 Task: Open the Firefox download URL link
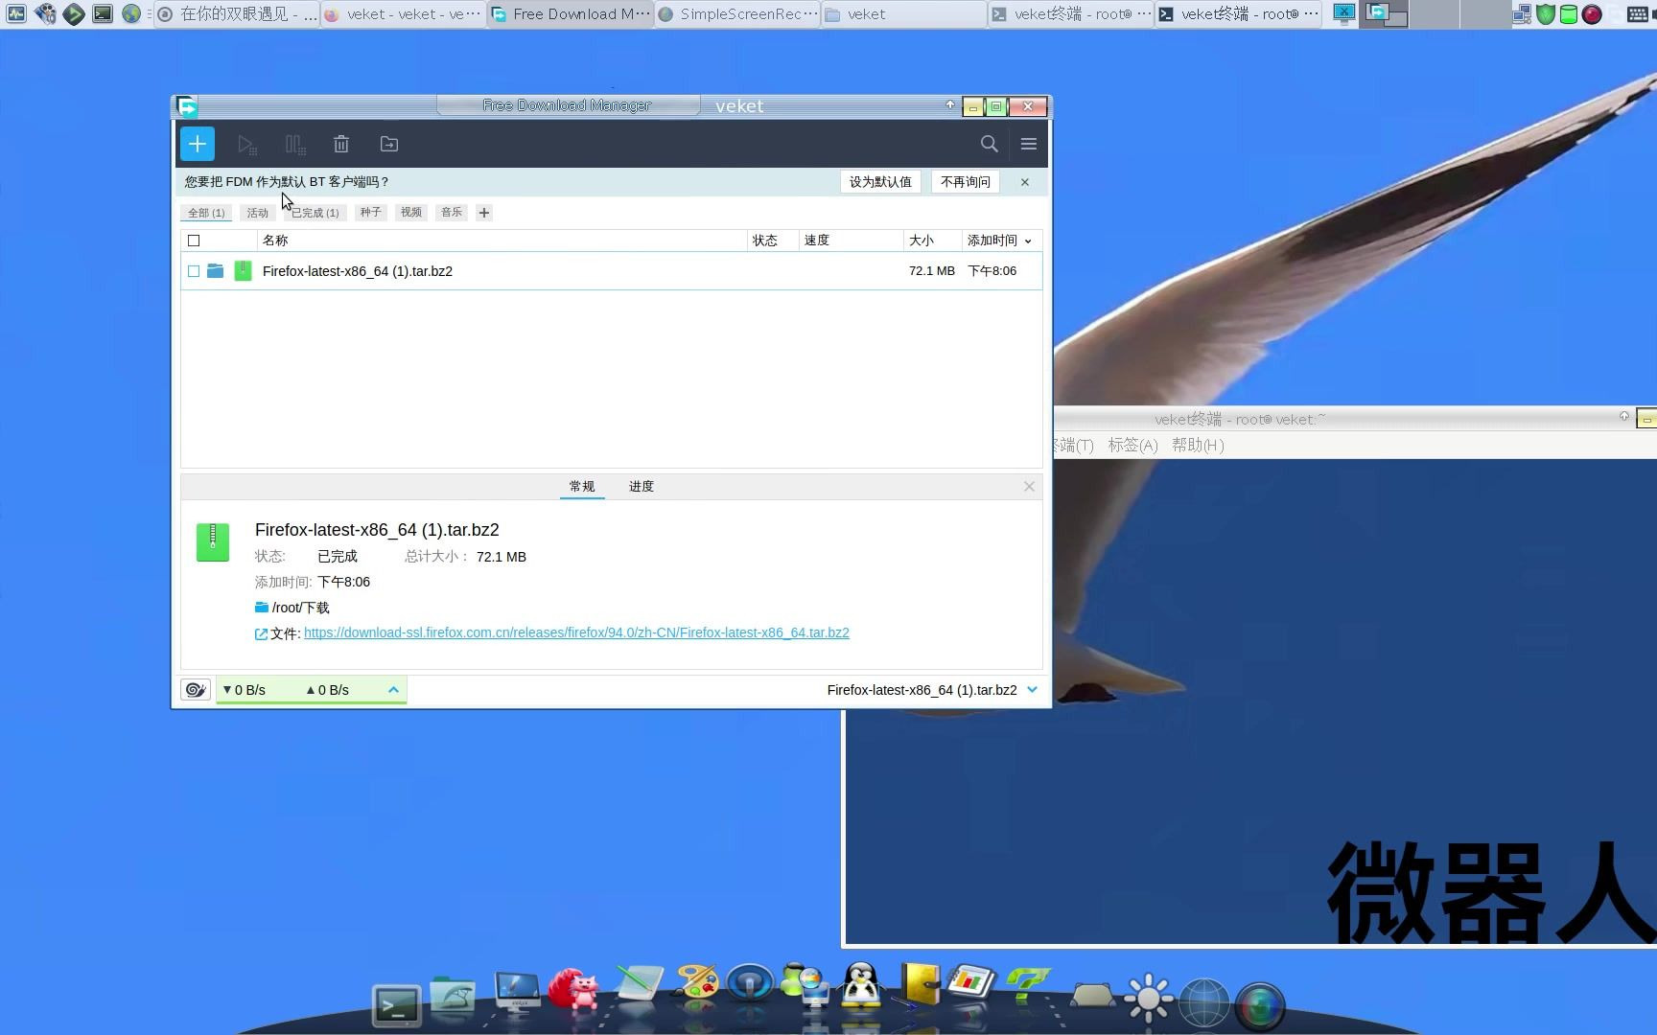tap(576, 632)
